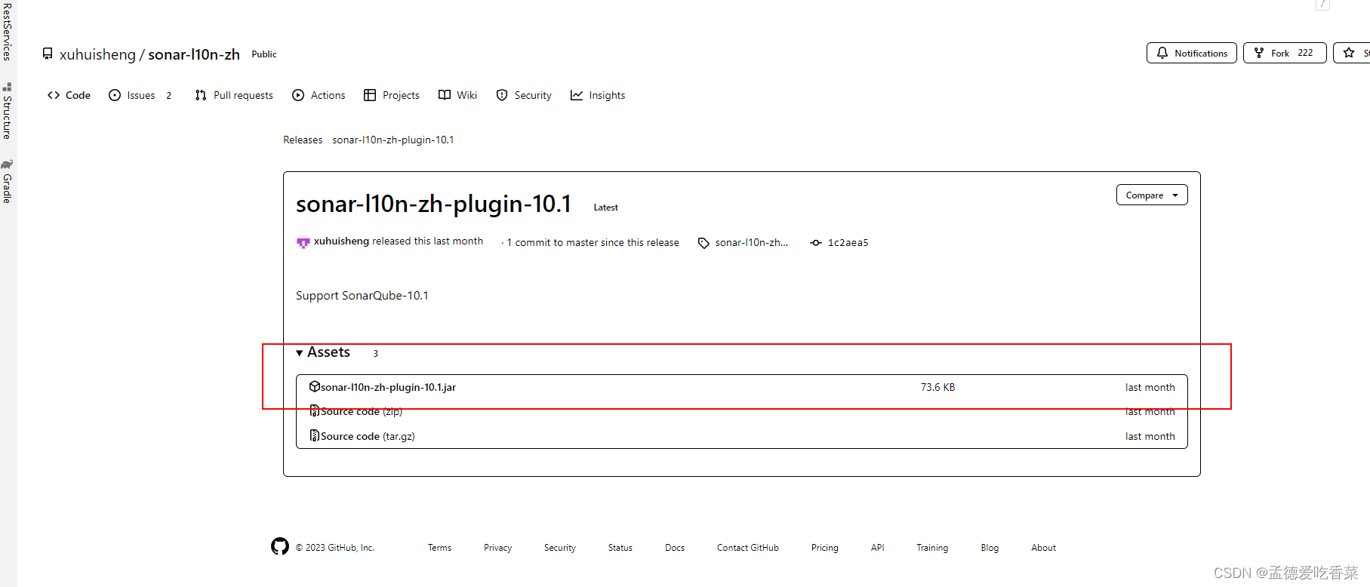Image resolution: width=1370 pixels, height=587 pixels.
Task: Open the Projects tab
Action: point(392,95)
